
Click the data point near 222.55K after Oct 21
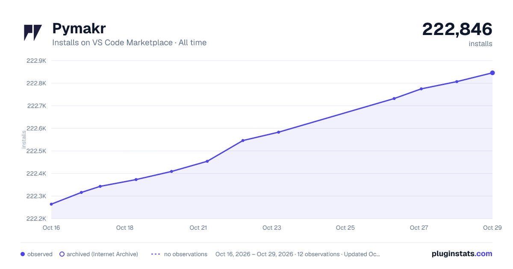[243, 140]
